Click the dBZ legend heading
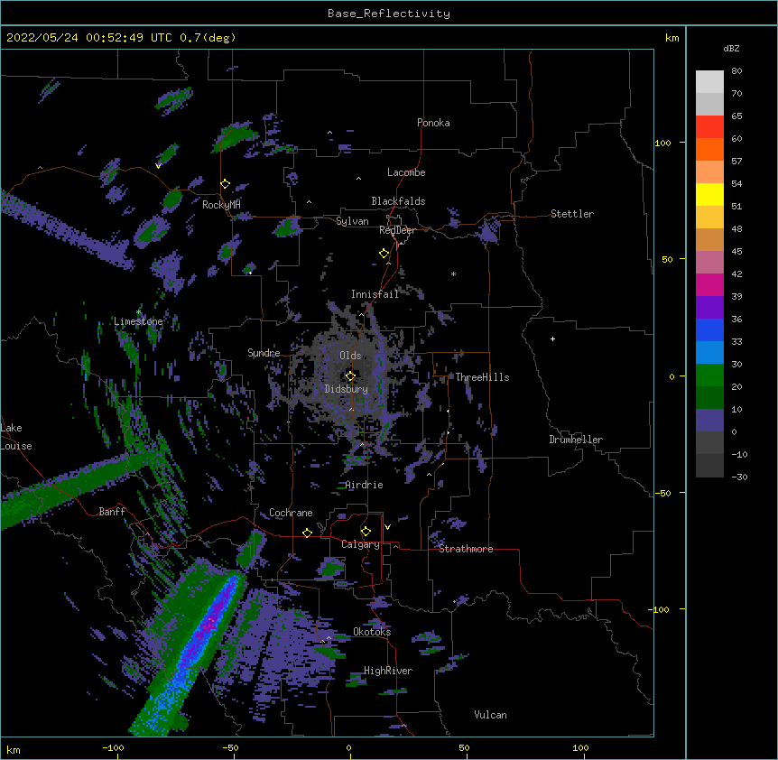Viewport: 778px width, 760px height. click(x=731, y=48)
